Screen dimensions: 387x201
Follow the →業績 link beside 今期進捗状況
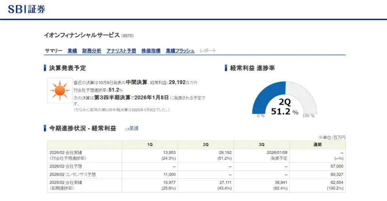(132, 128)
